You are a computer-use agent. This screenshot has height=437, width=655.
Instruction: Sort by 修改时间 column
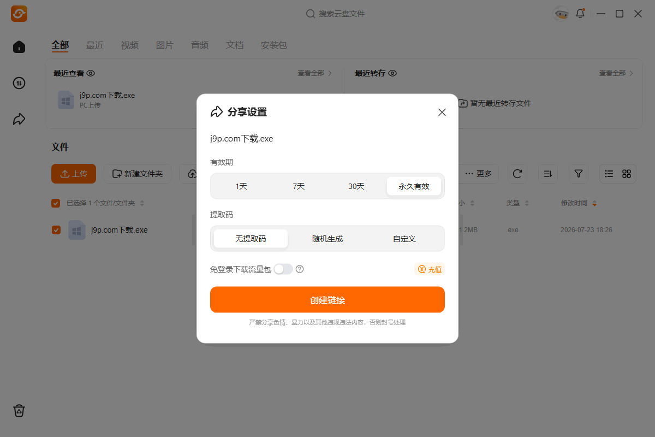tap(579, 203)
